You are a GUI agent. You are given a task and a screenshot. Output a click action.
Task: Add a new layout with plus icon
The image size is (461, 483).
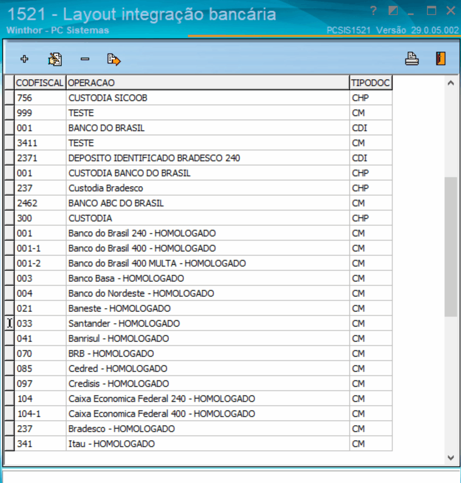(25, 59)
